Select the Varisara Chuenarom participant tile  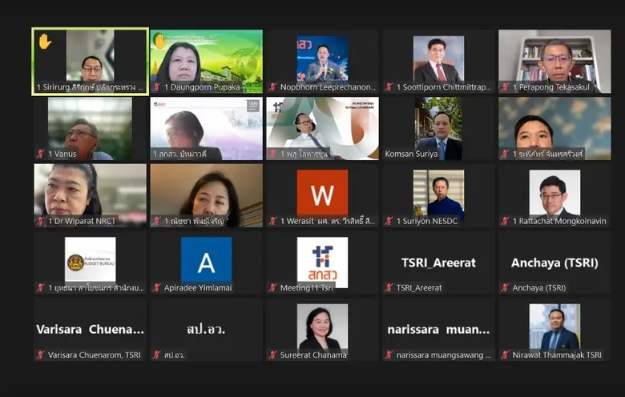tap(90, 329)
